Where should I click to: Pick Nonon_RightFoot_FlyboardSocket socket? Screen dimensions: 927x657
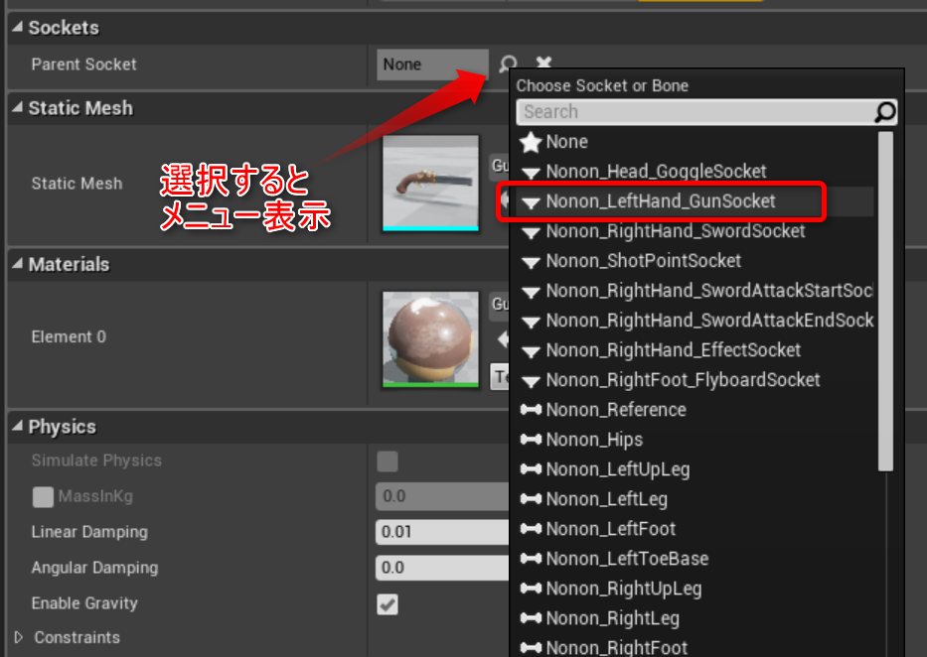coord(695,379)
